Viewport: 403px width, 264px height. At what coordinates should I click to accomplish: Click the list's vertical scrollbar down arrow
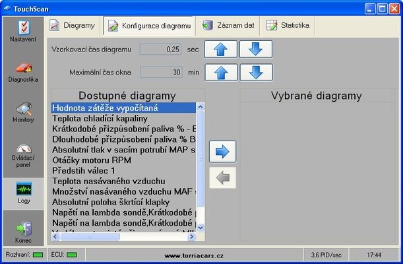click(201, 228)
